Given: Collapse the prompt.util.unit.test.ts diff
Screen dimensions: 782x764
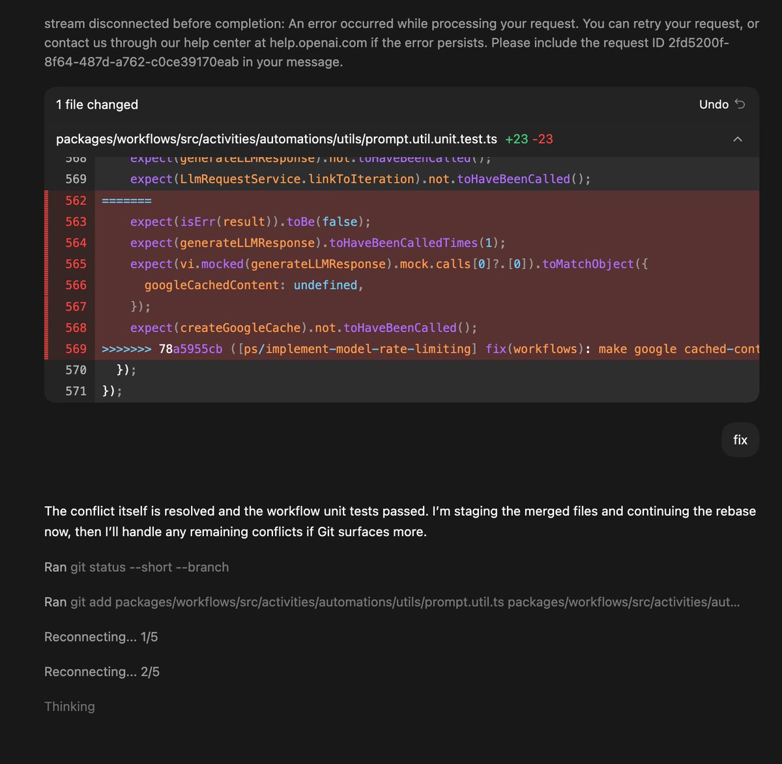Looking at the screenshot, I should pyautogui.click(x=738, y=139).
